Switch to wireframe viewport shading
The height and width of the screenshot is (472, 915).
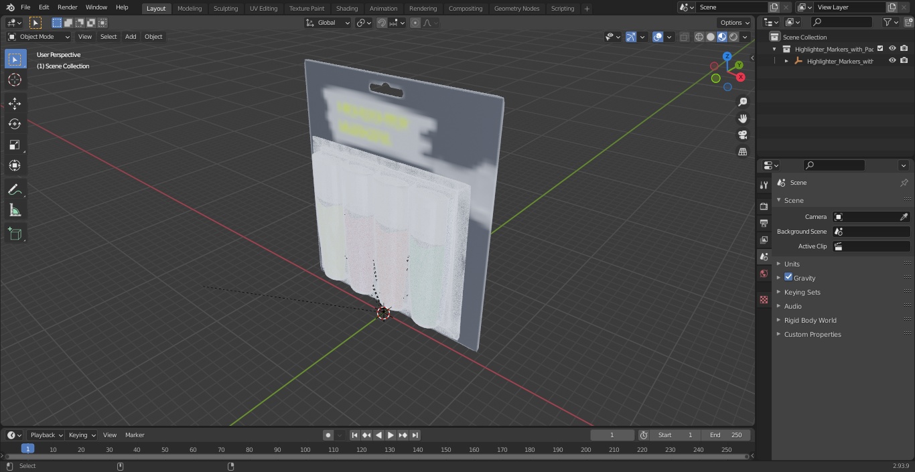pyautogui.click(x=699, y=37)
